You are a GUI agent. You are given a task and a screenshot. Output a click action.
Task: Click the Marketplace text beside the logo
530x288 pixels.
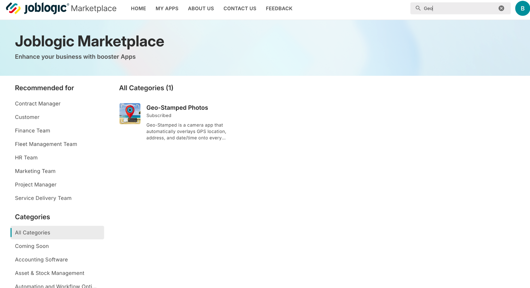click(x=94, y=8)
